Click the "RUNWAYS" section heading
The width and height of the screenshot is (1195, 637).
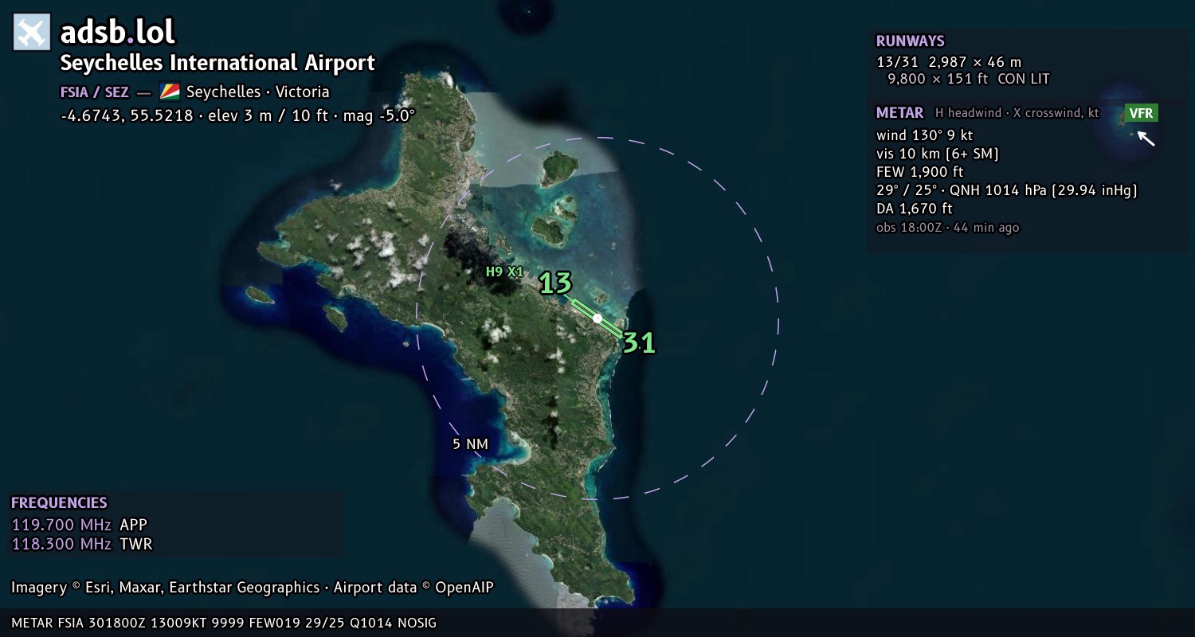coord(910,41)
